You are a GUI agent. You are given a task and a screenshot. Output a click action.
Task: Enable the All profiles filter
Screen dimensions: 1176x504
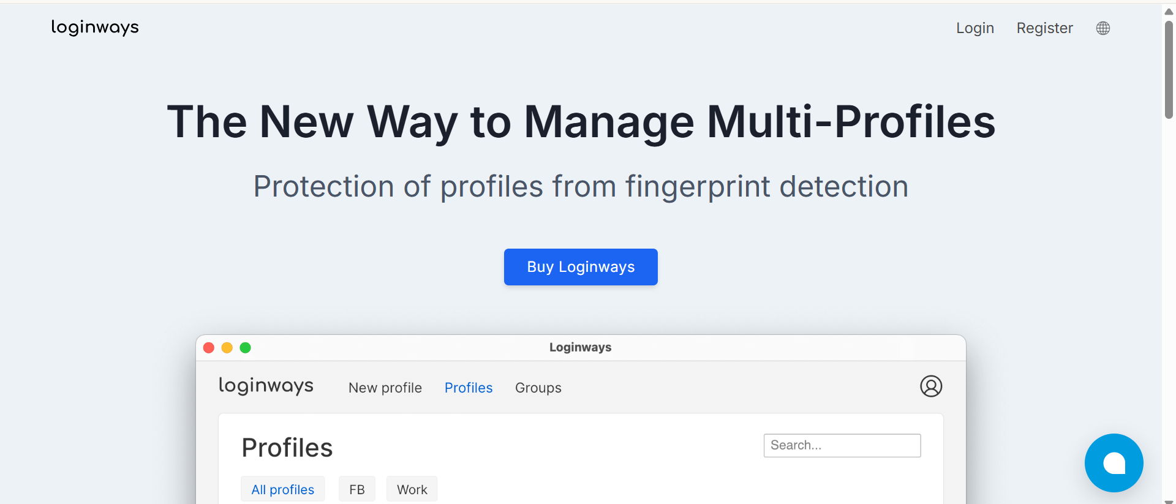pyautogui.click(x=282, y=489)
